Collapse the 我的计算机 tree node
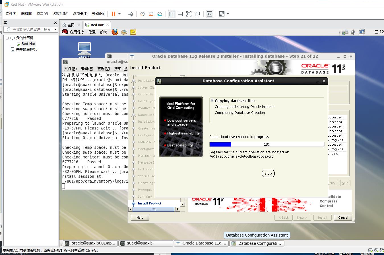384x255 pixels. click(x=7, y=38)
